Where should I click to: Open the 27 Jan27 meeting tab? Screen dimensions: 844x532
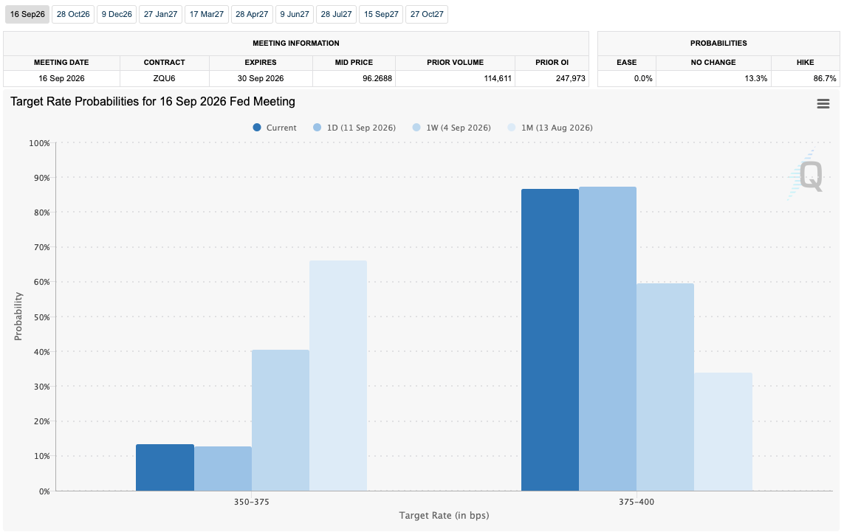click(x=160, y=15)
